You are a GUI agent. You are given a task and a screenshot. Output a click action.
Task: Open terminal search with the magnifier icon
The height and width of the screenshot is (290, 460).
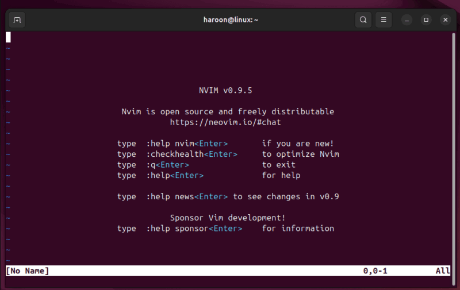click(x=363, y=20)
